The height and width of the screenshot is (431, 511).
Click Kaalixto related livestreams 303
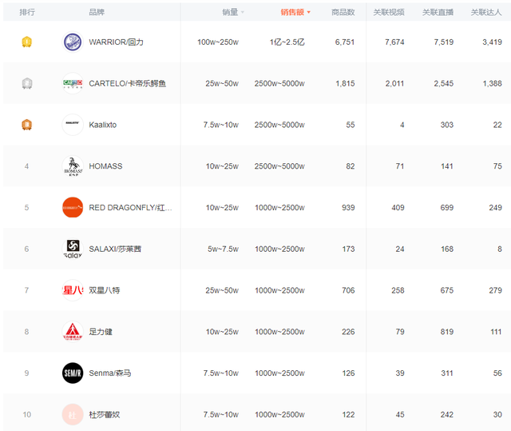pos(447,125)
